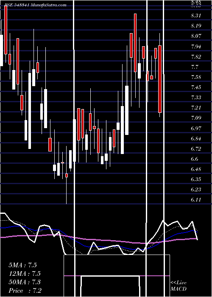The image size is (212, 297).
Task: Select the 6.23 price level label
Action: (196, 190)
